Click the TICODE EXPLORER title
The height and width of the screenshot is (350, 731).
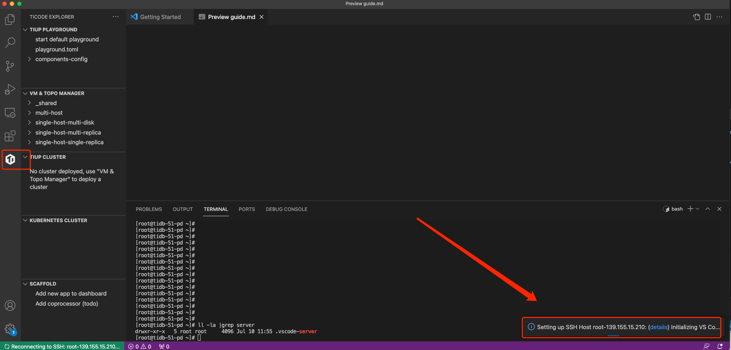(52, 17)
